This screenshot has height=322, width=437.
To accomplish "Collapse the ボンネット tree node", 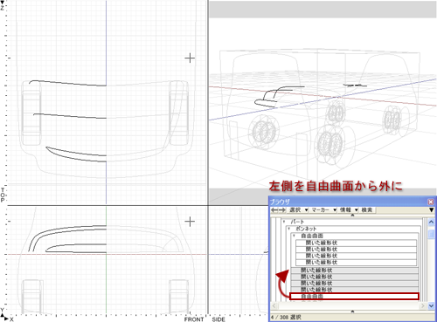I will tap(289, 229).
